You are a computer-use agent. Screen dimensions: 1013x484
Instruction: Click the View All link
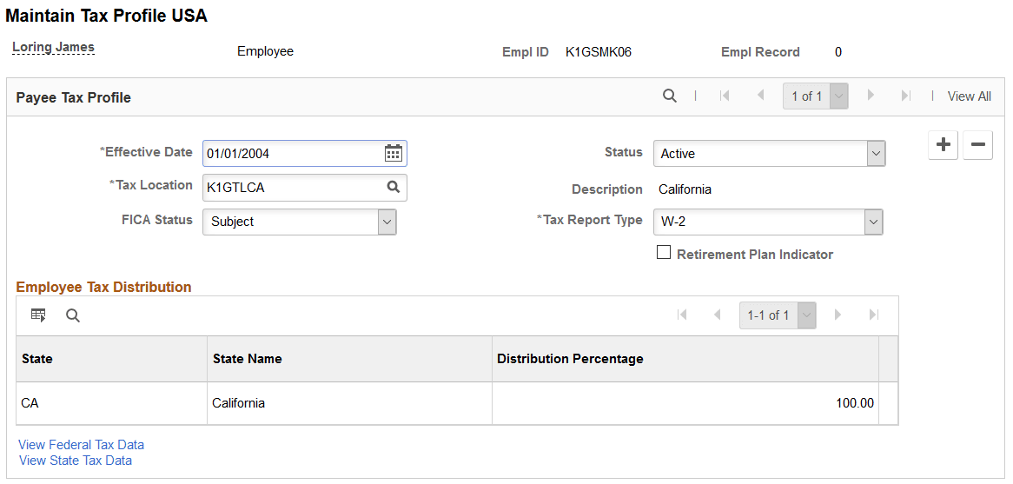[969, 96]
